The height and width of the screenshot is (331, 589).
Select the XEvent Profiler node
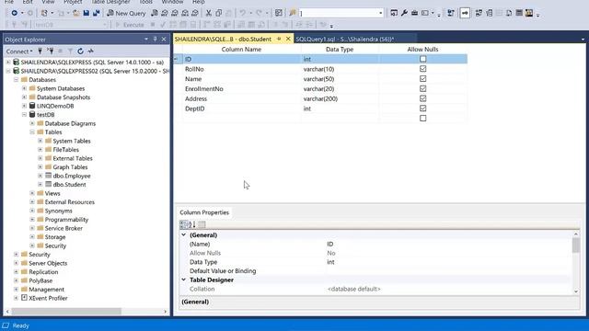(x=48, y=298)
